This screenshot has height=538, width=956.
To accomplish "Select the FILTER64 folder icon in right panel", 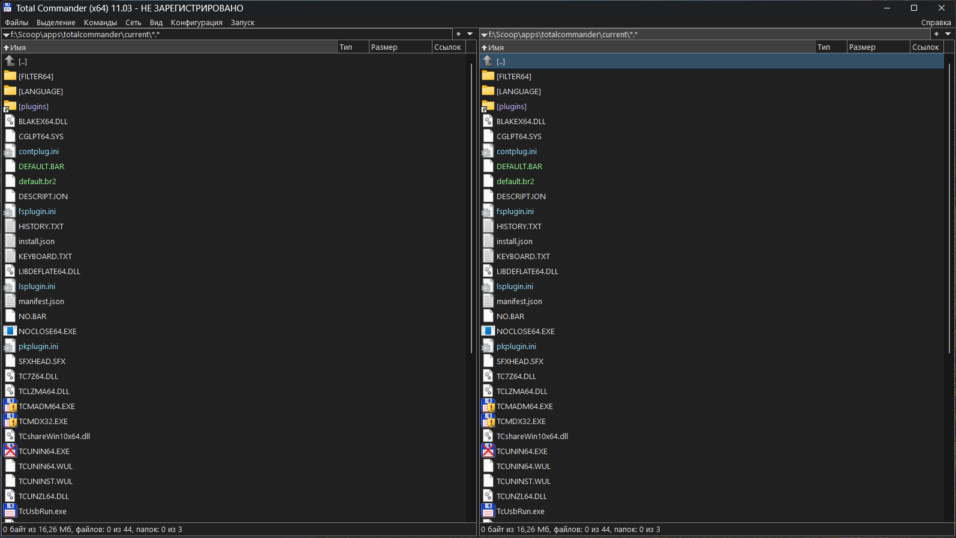I will (x=488, y=76).
